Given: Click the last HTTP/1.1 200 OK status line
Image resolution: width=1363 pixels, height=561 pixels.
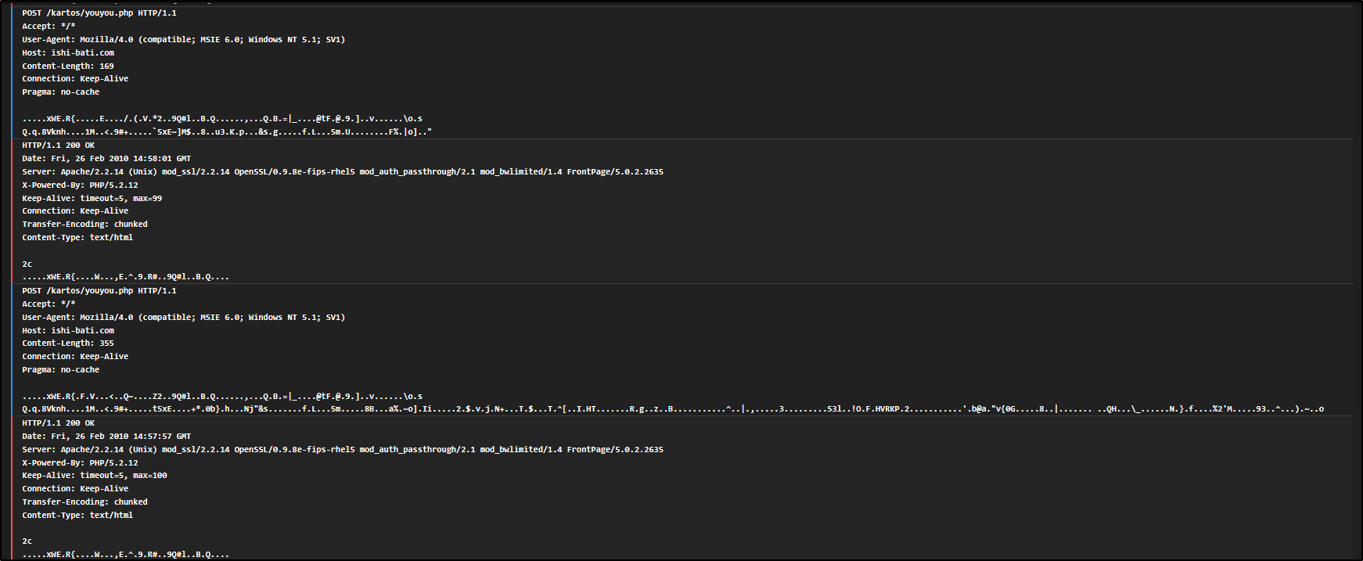Looking at the screenshot, I should click(58, 423).
